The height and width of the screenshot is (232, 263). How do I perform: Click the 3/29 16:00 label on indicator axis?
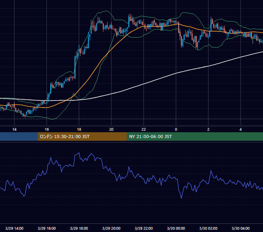pos(47,228)
